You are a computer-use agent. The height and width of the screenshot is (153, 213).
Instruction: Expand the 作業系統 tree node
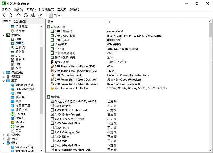(x=4, y=73)
